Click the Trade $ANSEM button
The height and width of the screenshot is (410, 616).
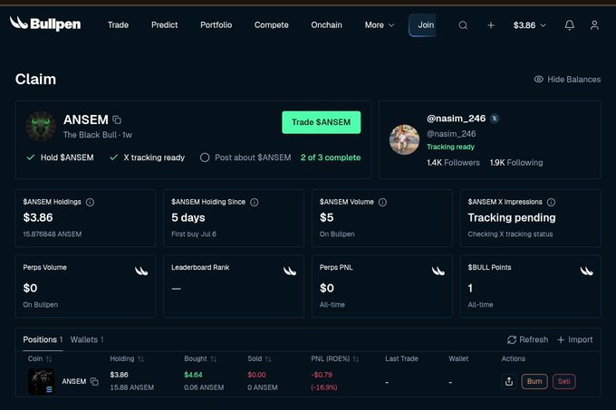pyautogui.click(x=321, y=122)
